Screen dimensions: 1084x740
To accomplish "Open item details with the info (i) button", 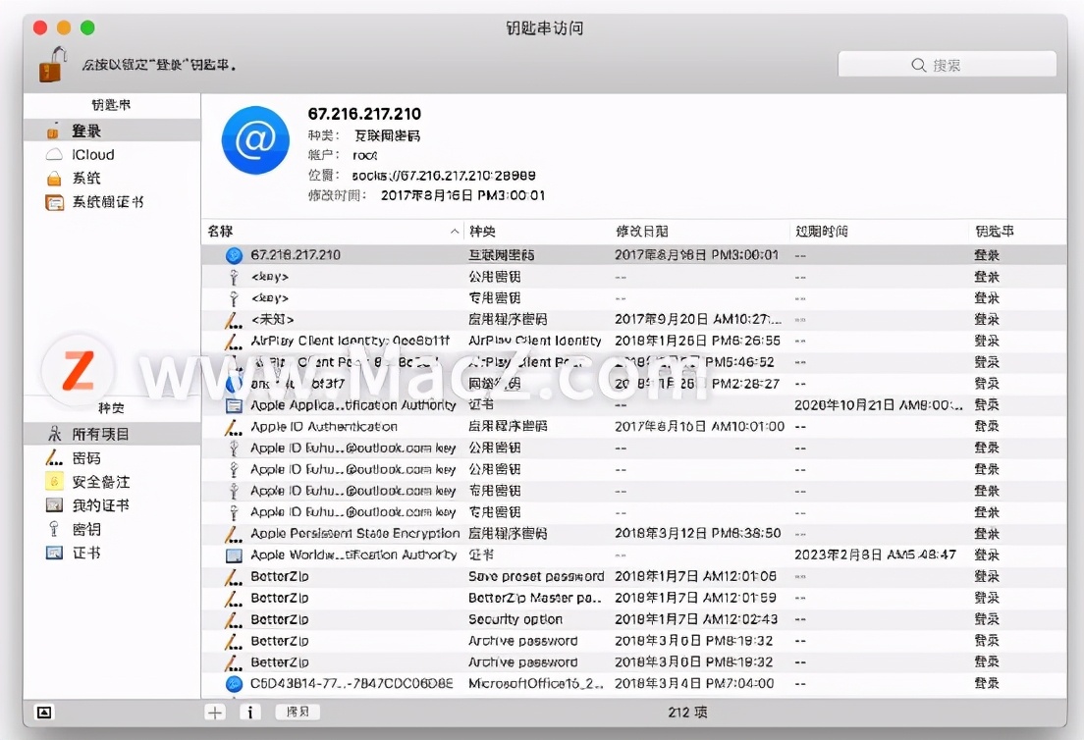I will [x=250, y=713].
